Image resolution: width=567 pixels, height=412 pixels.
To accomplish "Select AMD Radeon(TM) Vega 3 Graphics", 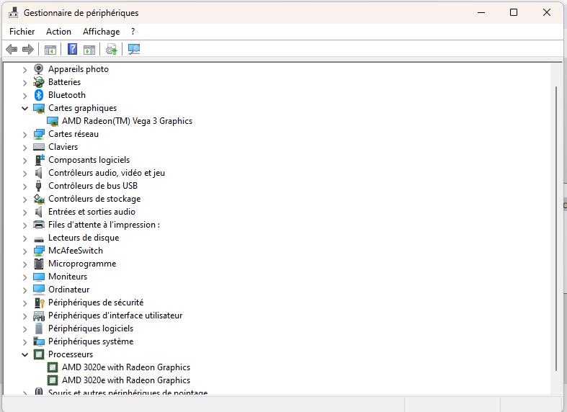I will tap(127, 121).
